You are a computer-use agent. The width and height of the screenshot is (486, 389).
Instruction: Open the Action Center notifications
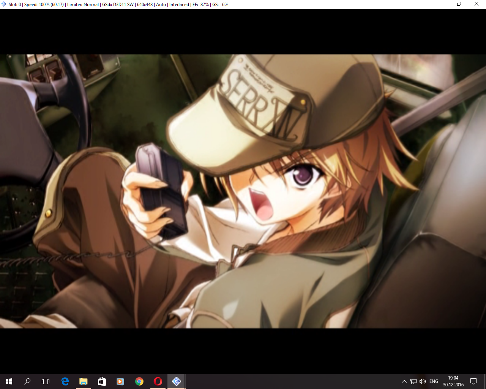click(473, 381)
